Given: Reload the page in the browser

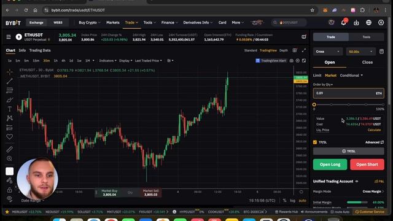Looking at the screenshot, I should [x=26, y=10].
